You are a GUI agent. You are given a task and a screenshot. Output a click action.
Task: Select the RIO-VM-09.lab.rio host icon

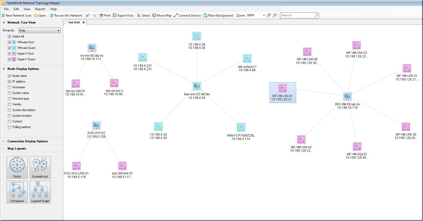tap(348, 96)
